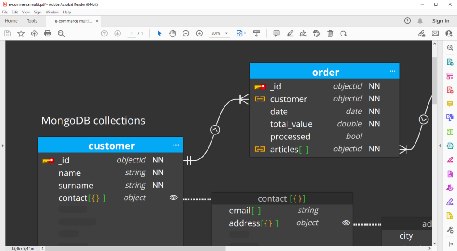The height and width of the screenshot is (251, 457).
Task: Collapse the right tools pane arrow
Action: 440,146
